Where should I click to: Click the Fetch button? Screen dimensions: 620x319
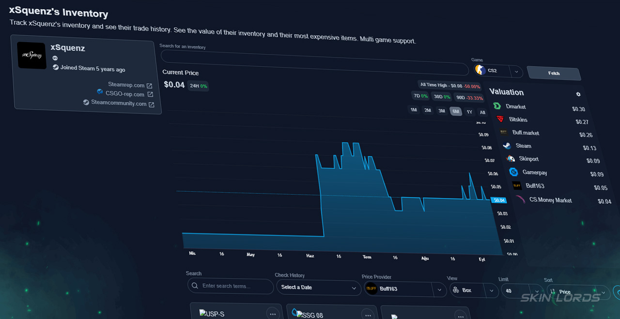coord(554,73)
